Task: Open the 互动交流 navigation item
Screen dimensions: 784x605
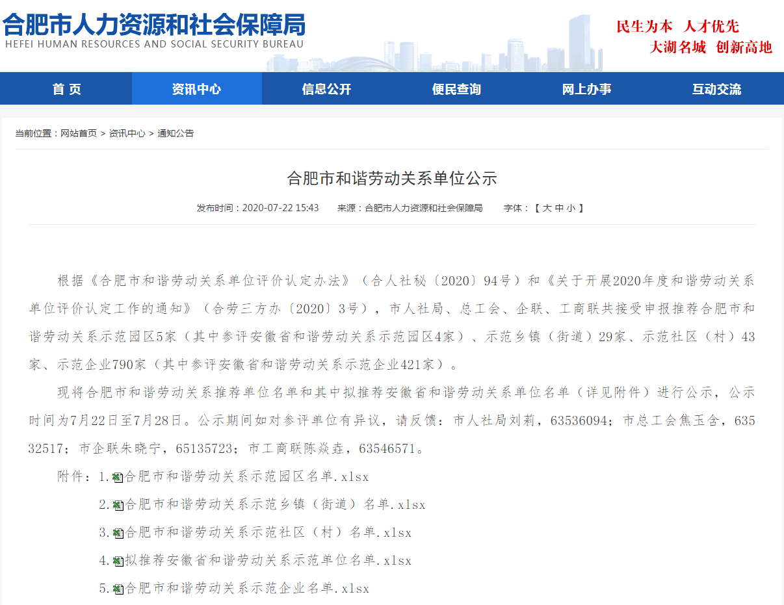Action: [716, 89]
